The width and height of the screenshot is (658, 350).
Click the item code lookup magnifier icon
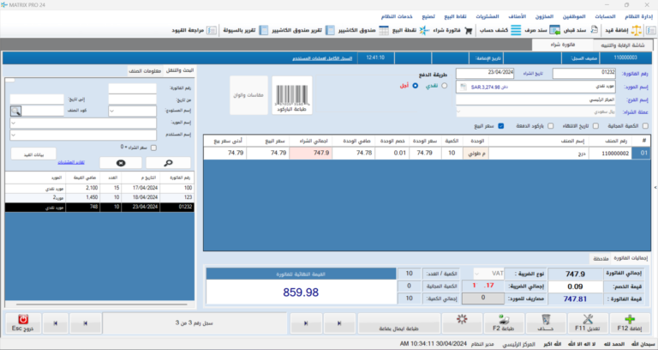click(x=16, y=111)
